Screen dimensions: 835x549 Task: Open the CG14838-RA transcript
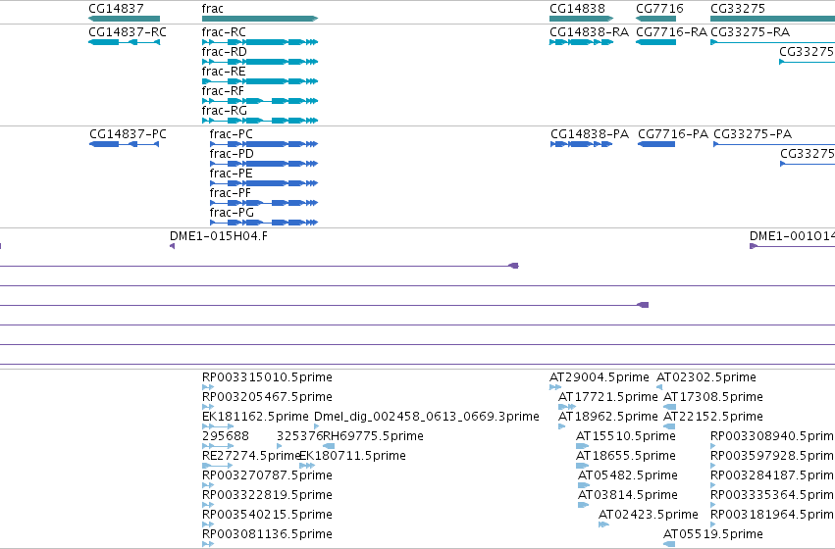[581, 42]
